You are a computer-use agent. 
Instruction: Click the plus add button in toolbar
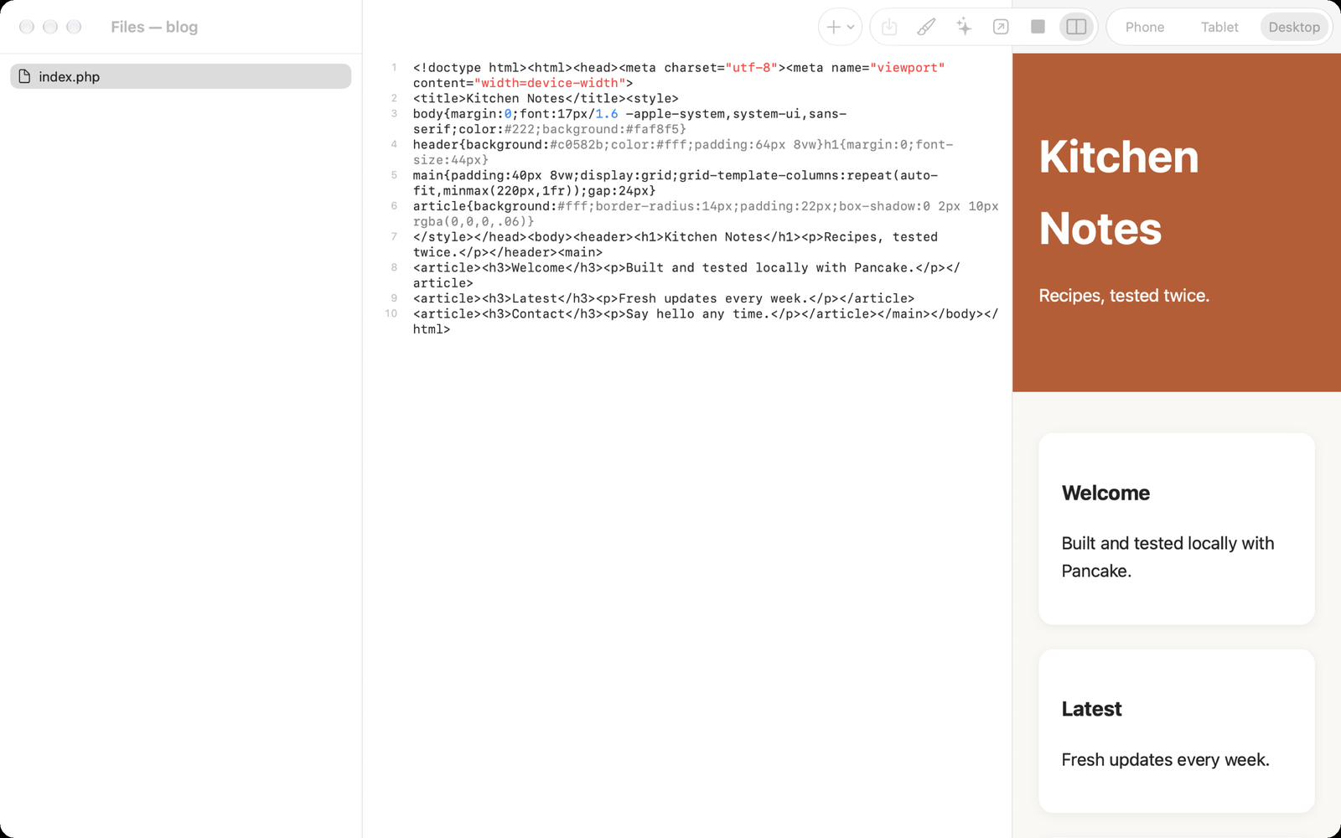pyautogui.click(x=833, y=27)
